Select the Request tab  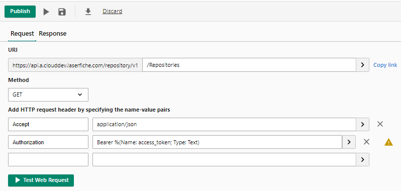coord(22,34)
